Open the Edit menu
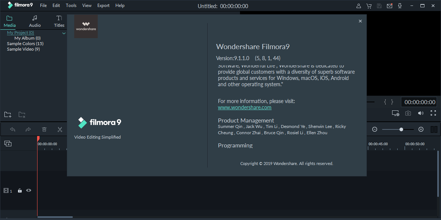 tap(56, 5)
